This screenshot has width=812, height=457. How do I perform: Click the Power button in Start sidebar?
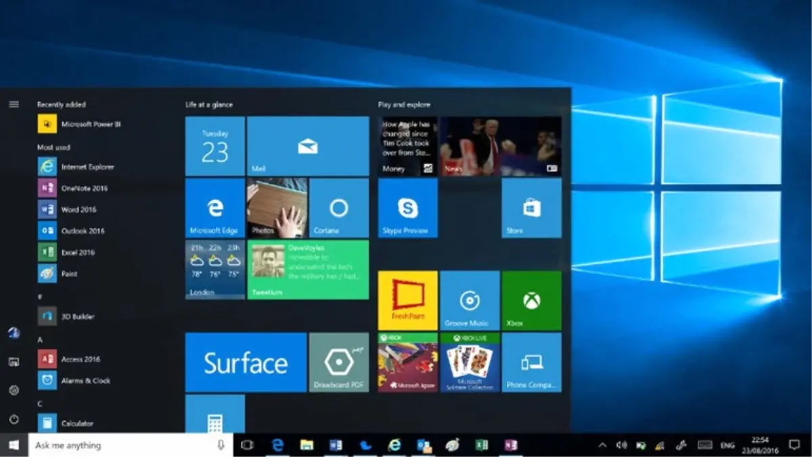[14, 419]
